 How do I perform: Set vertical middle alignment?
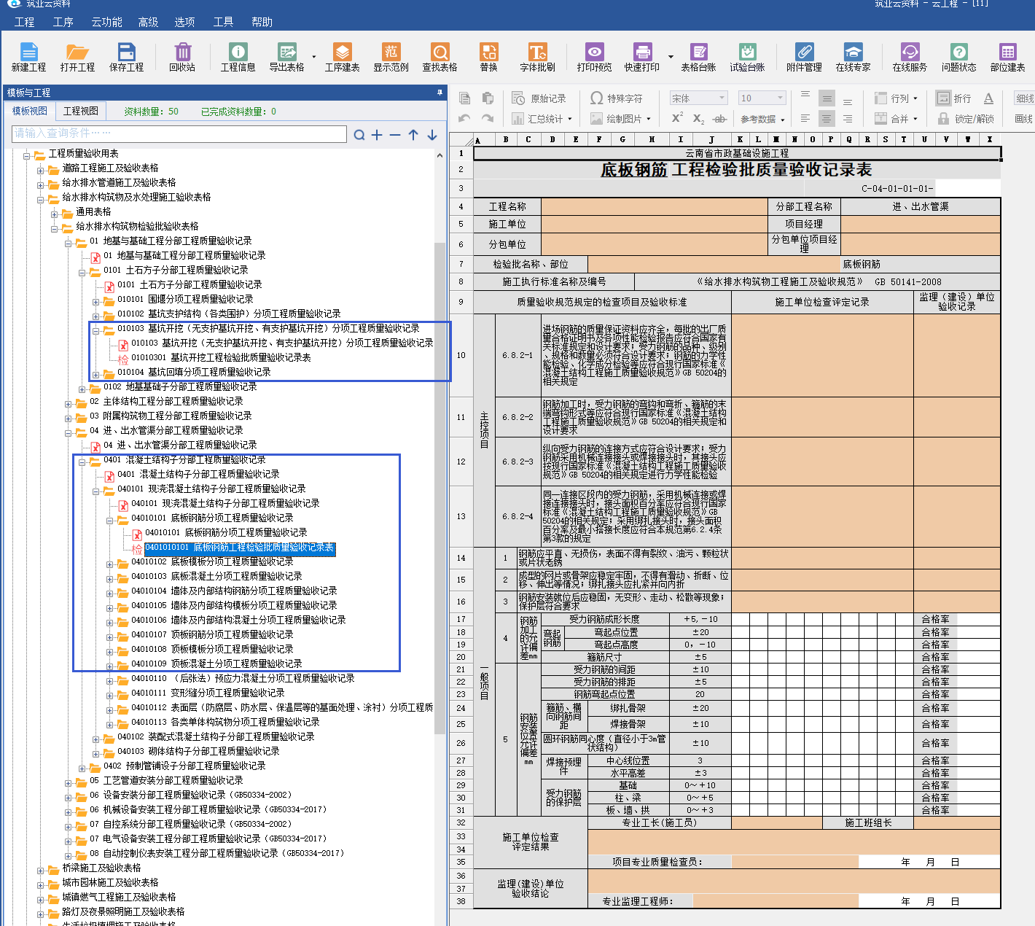point(827,98)
